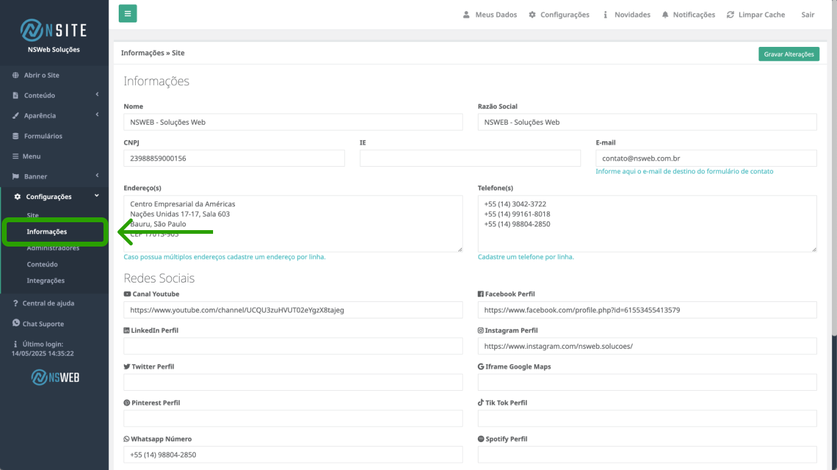This screenshot has width=837, height=470.
Task: Click the Novidades info icon
Action: point(605,15)
